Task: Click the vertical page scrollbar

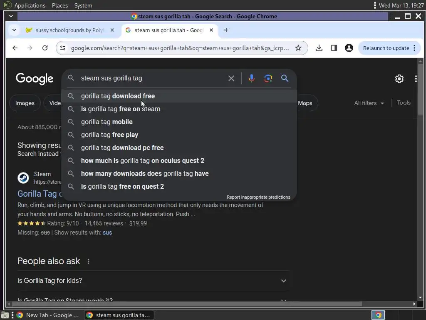Action: [420, 90]
